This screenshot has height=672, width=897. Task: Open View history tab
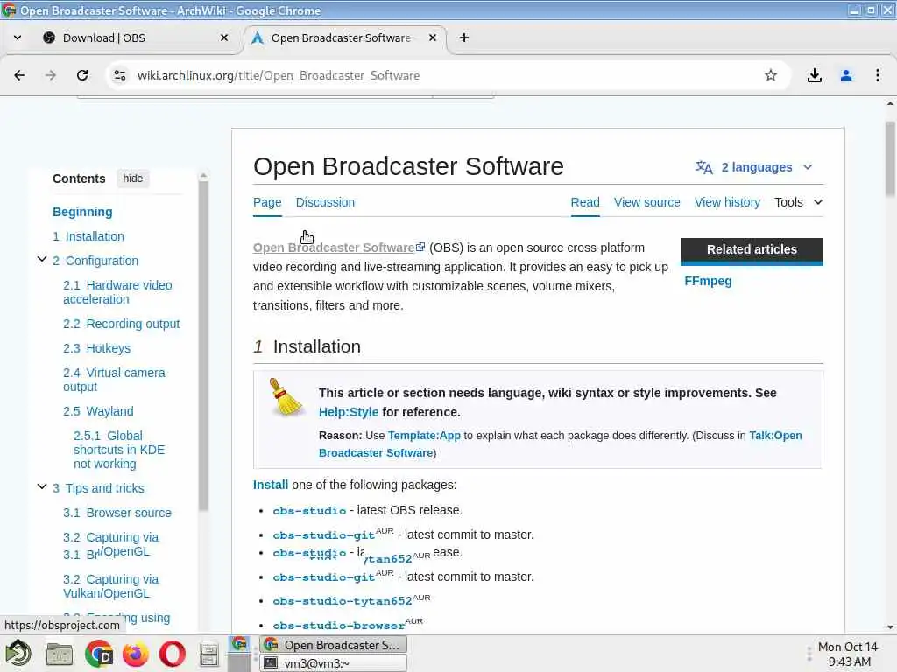click(x=727, y=202)
